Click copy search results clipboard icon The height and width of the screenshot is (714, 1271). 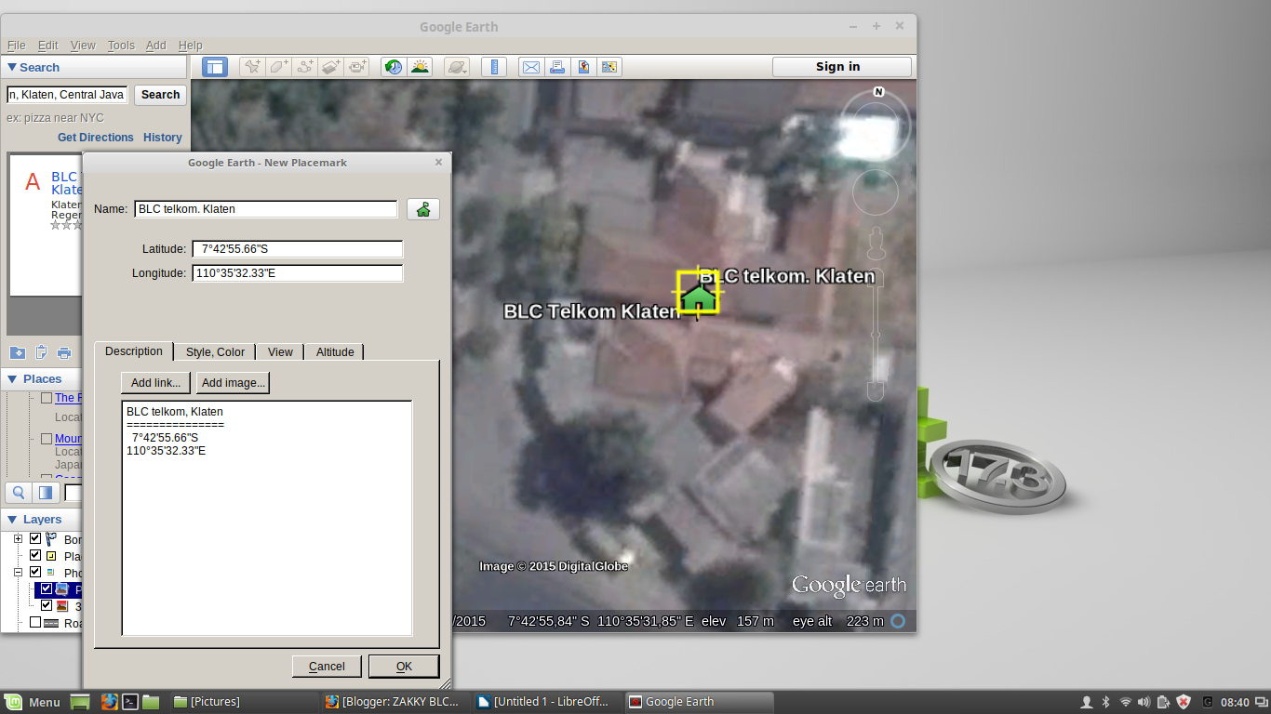pos(41,352)
